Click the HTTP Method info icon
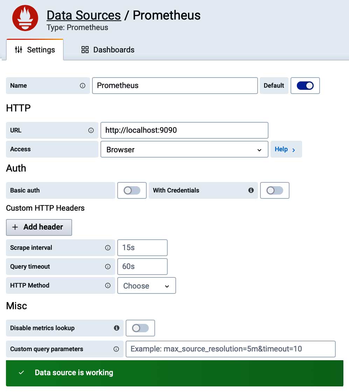Viewport: 349px width, 392px height. click(x=108, y=285)
